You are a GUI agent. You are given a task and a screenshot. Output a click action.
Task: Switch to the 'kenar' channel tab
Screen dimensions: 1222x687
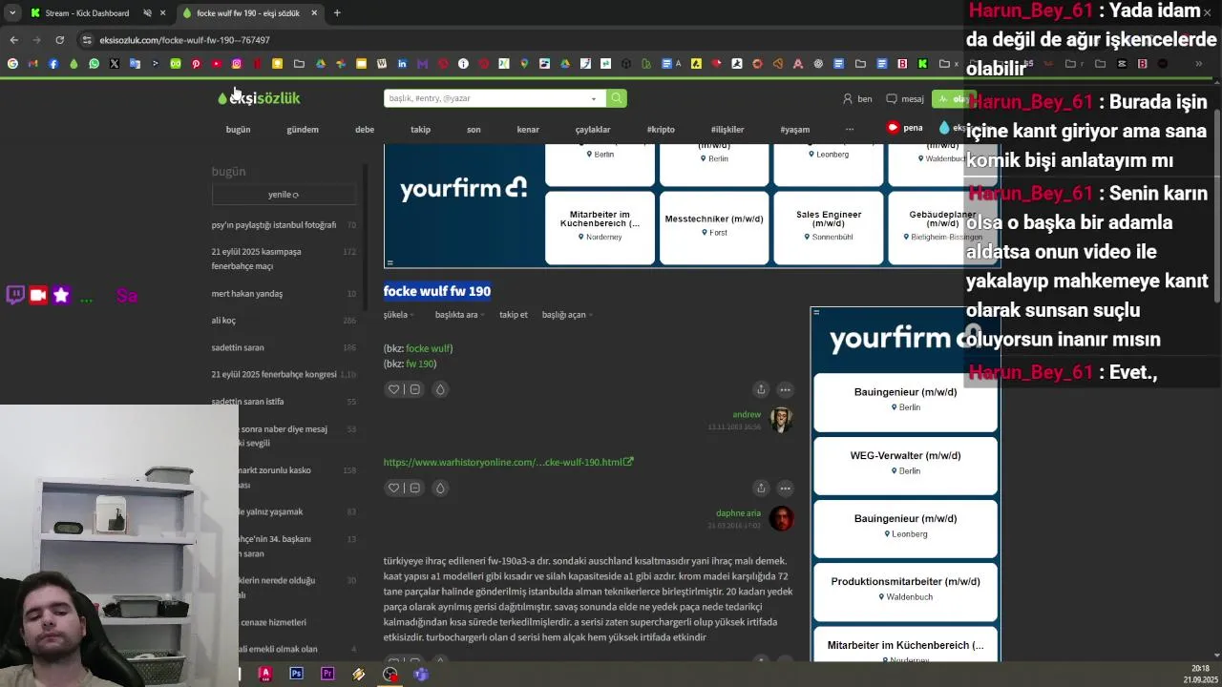point(528,129)
